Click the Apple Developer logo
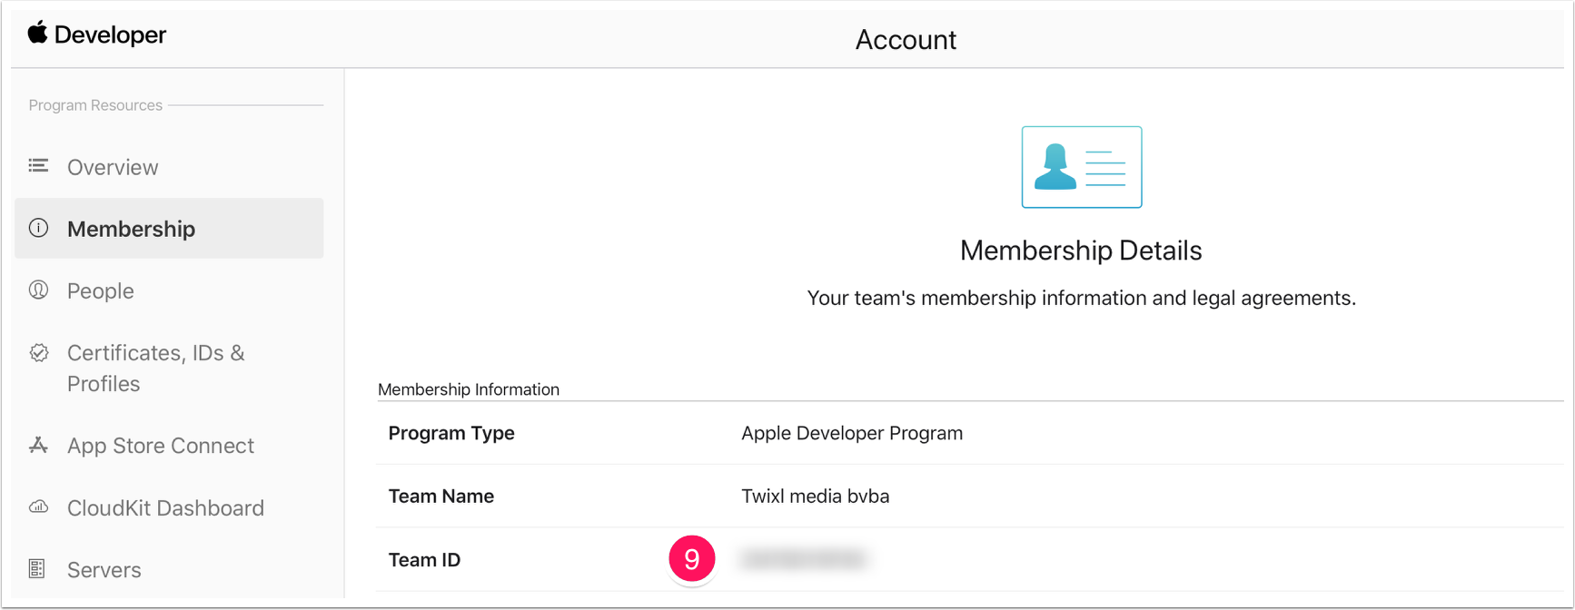The height and width of the screenshot is (610, 1575). (x=37, y=34)
